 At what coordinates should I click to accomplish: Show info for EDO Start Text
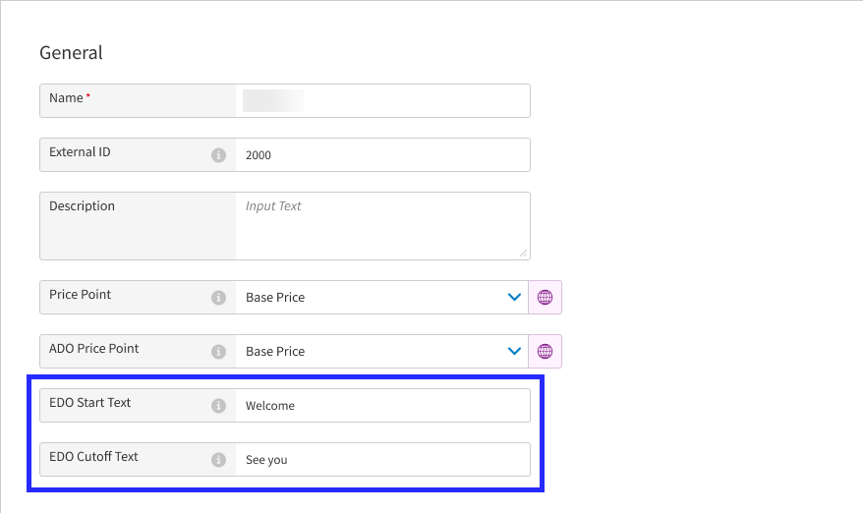tap(219, 406)
